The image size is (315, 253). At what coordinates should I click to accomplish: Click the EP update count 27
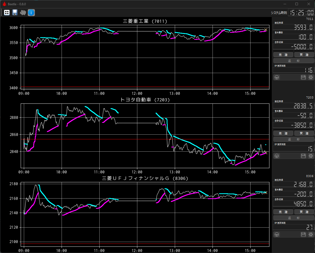(294, 227)
